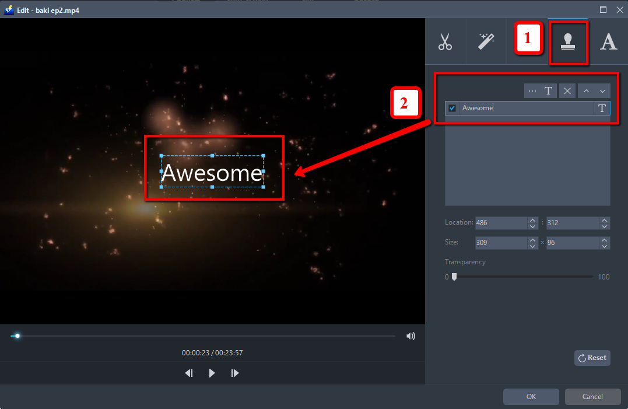Add a text watermark with T button
This screenshot has width=628, height=409.
[549, 91]
